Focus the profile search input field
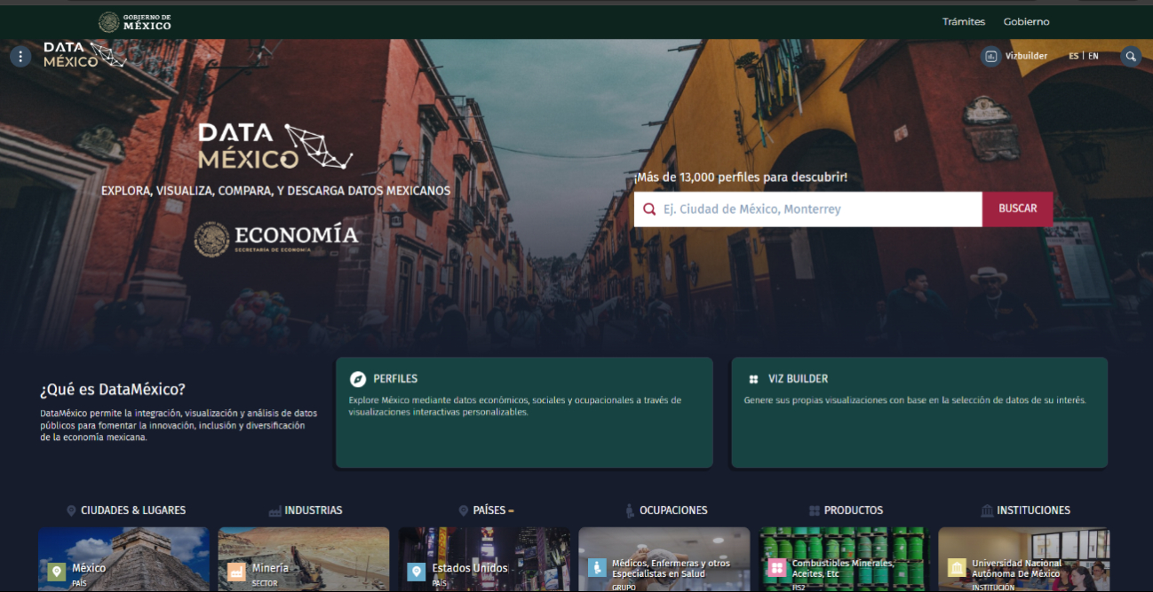Image resolution: width=1153 pixels, height=592 pixels. pyautogui.click(x=808, y=209)
